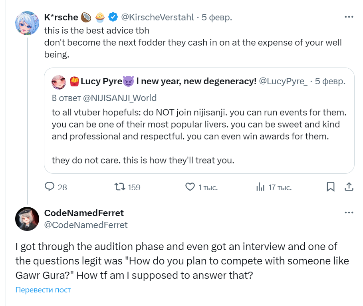Click K*rsche post's '5 февр.' timestamp
Image resolution: width=363 pixels, height=306 pixels.
click(x=216, y=17)
